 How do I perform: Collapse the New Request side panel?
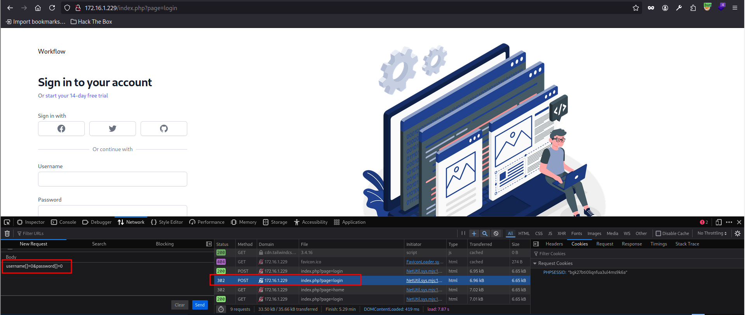coord(209,244)
